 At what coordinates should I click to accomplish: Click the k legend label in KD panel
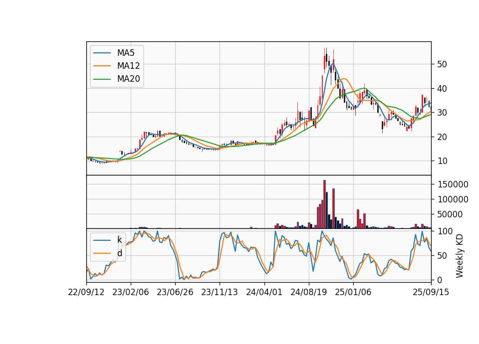coord(120,240)
